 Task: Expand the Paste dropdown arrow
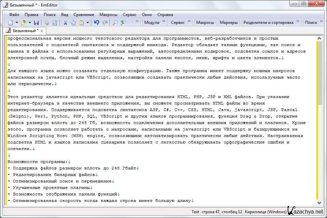(x=88, y=23)
